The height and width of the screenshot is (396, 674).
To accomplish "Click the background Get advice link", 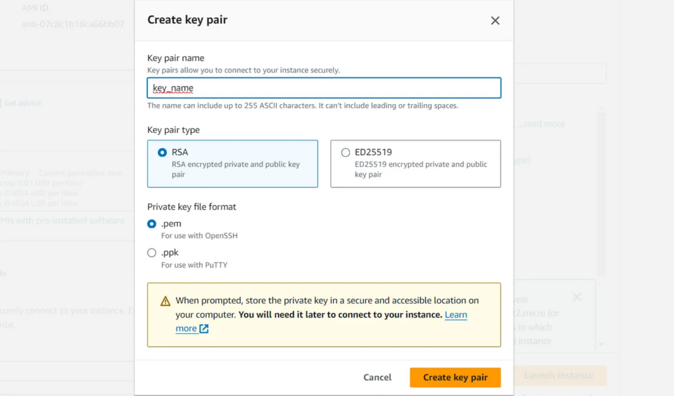I will [22, 103].
